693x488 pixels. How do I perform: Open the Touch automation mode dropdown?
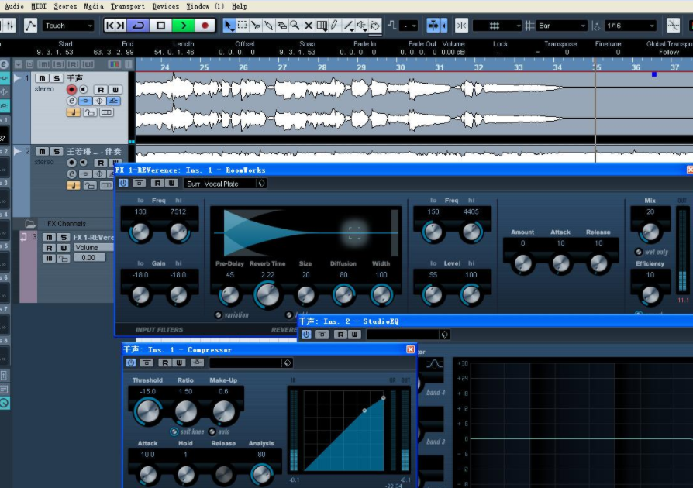tap(68, 26)
